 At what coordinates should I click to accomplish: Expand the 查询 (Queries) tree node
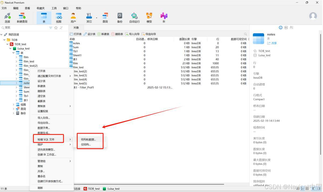(x=13, y=109)
